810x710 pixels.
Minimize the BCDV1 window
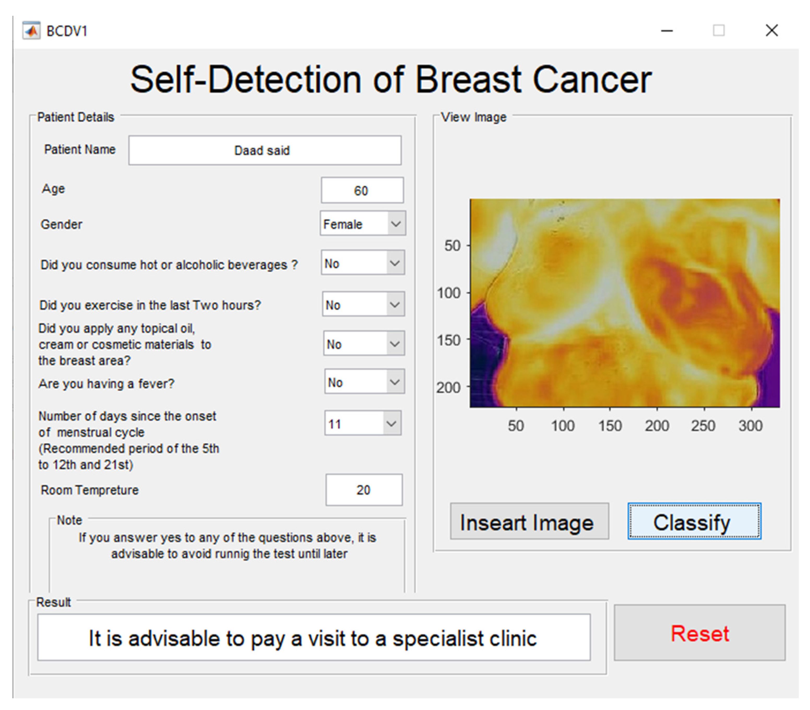(667, 31)
